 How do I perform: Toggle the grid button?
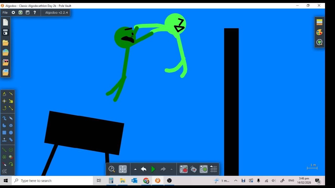[x=214, y=169]
